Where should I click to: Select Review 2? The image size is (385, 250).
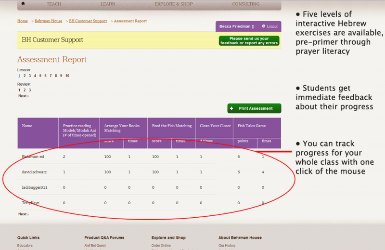click(x=25, y=90)
